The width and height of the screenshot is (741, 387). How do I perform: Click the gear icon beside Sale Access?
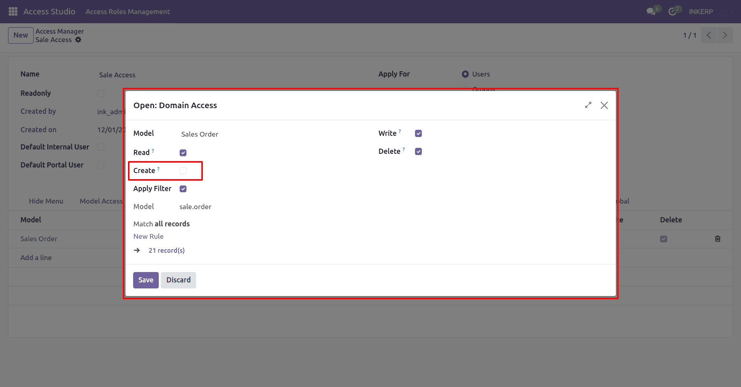78,40
